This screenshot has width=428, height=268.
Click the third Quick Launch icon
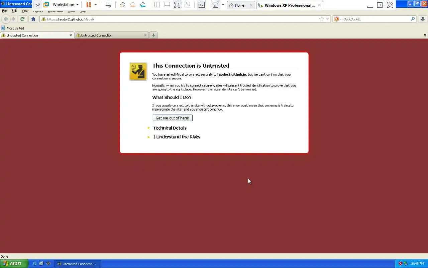(x=48, y=264)
